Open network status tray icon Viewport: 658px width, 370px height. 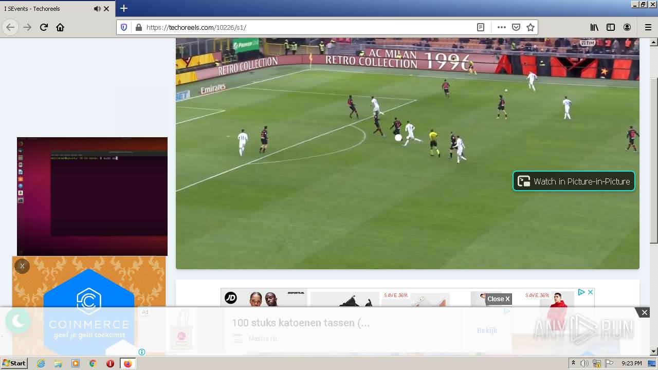coord(597,363)
